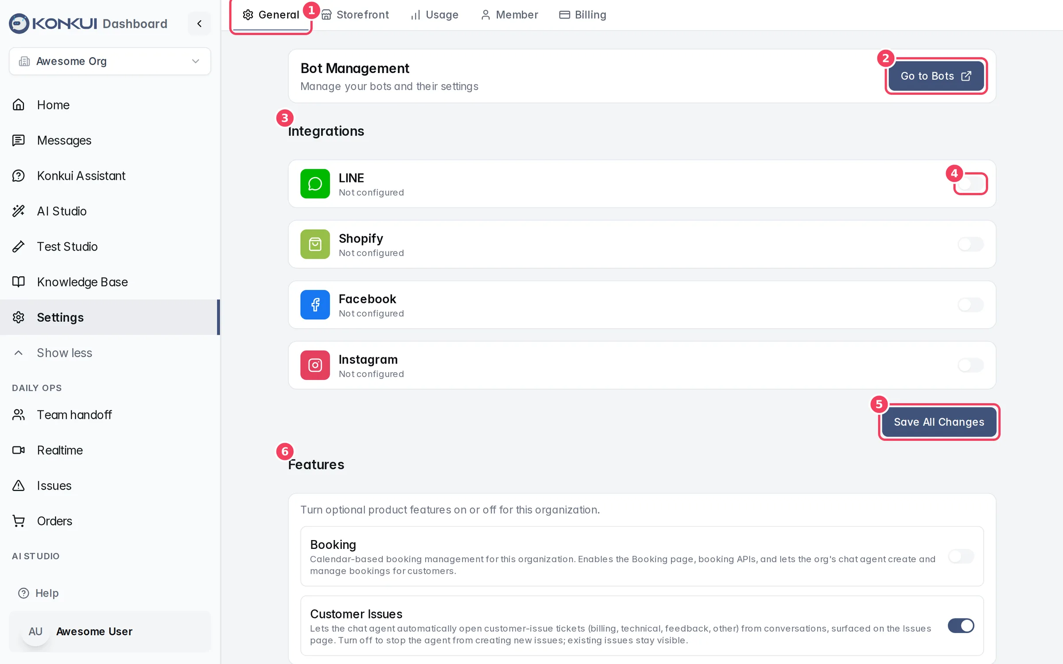1063x664 pixels.
Task: Open the Awesome User profile card
Action: (x=110, y=631)
